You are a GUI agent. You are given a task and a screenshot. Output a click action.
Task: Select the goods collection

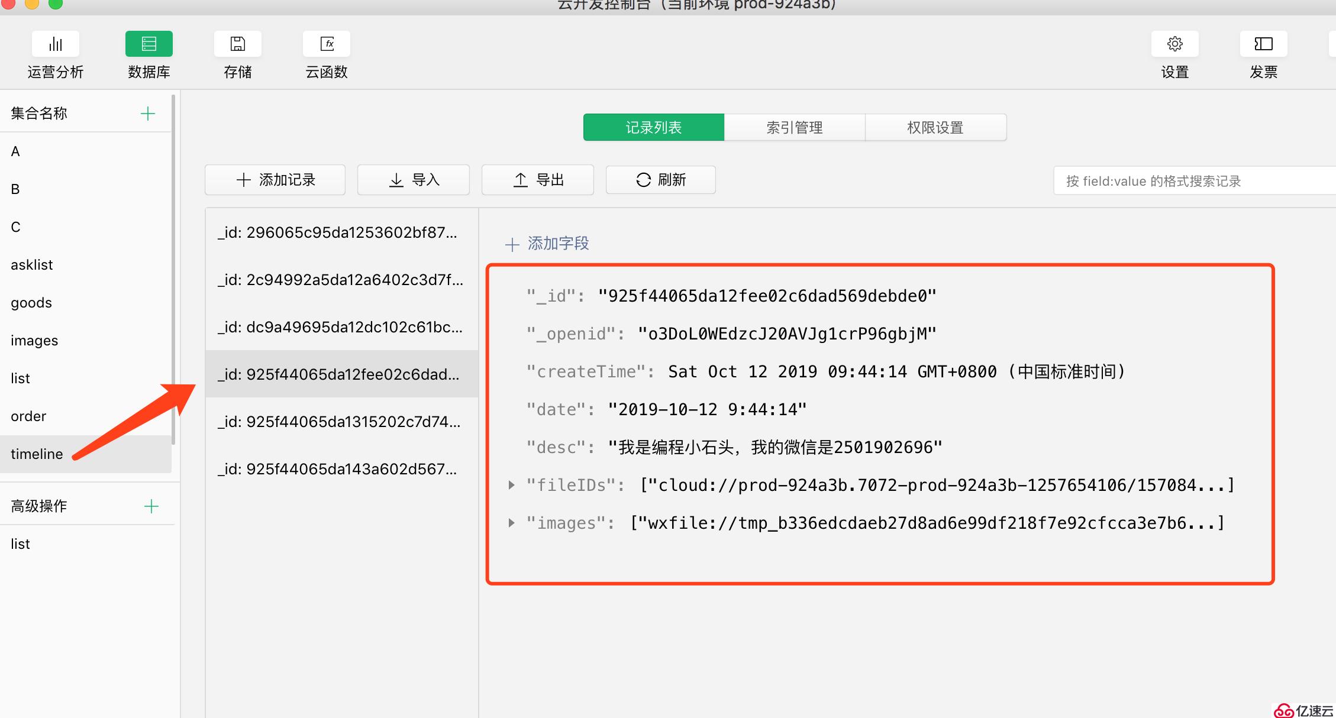pos(86,303)
